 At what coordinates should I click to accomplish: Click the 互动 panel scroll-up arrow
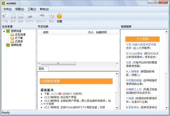[117, 74]
